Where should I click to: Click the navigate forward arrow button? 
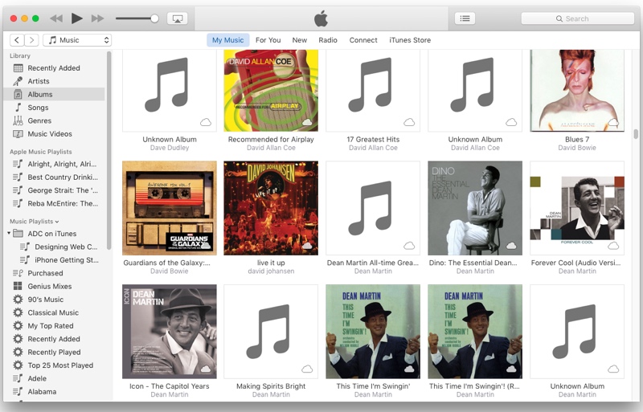(x=31, y=40)
